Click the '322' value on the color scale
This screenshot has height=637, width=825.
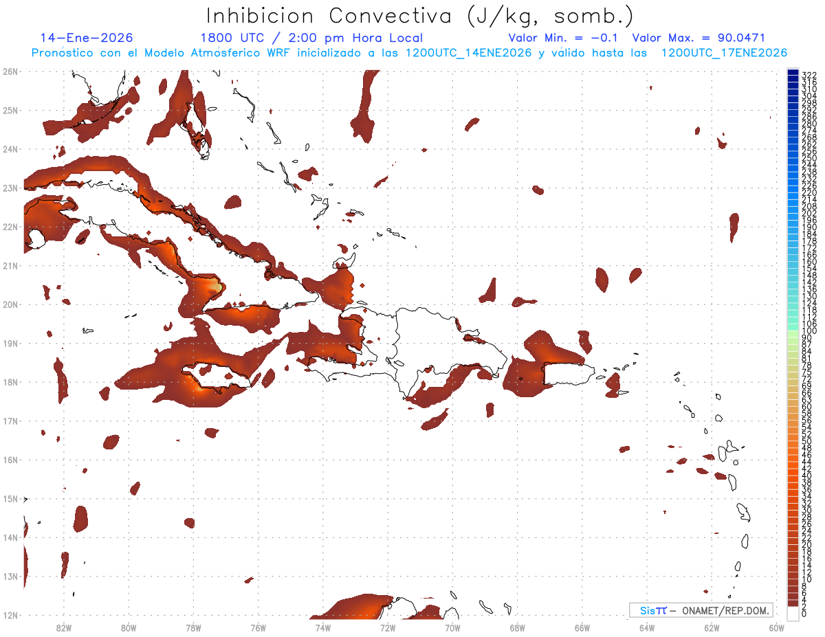click(x=809, y=74)
